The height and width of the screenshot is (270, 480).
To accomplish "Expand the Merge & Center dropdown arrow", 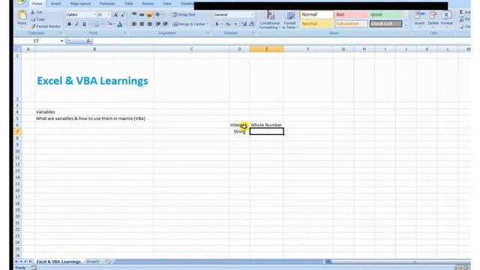I will point(208,24).
